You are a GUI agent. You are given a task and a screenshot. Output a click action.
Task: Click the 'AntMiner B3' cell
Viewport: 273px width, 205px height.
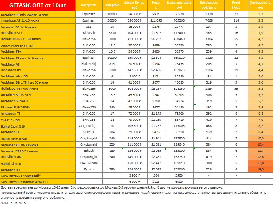[x=38, y=169]
